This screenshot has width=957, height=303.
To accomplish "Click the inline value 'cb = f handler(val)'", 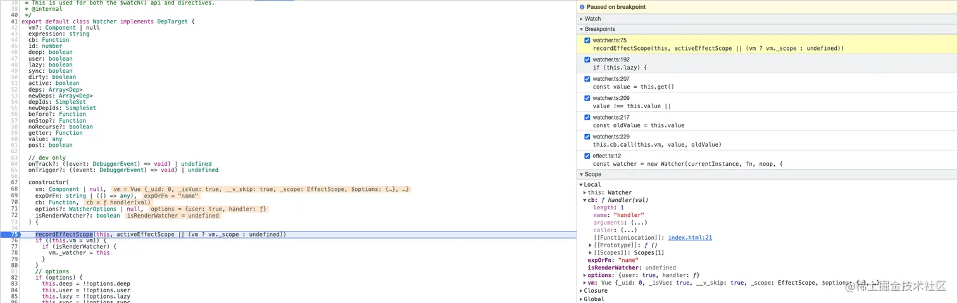I will click(118, 202).
